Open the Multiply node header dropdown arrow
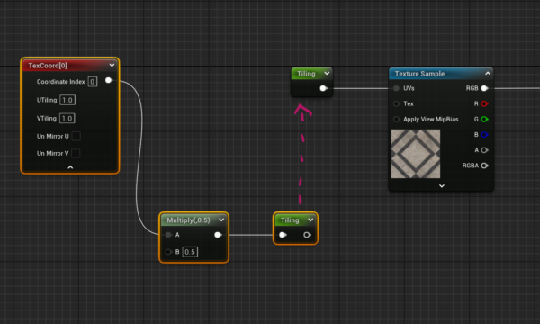This screenshot has height=324, width=540. pyautogui.click(x=221, y=220)
